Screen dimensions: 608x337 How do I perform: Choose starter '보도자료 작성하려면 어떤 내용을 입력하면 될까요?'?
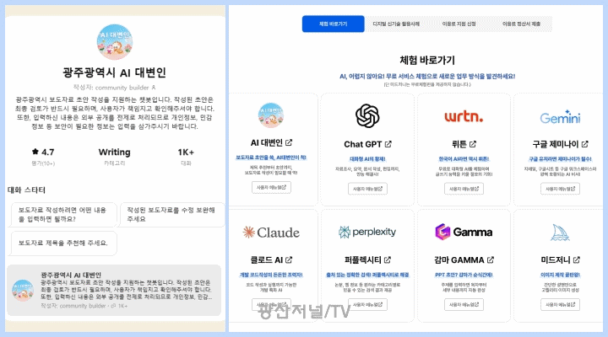pyautogui.click(x=64, y=214)
